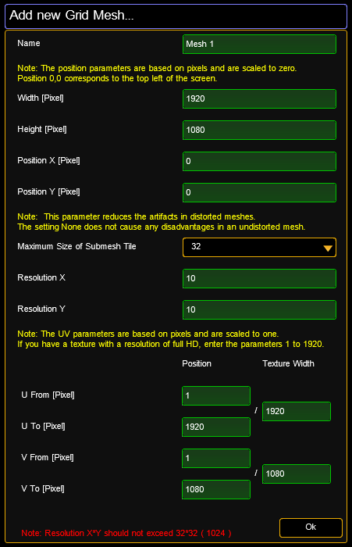Click the Maximum Size of Submesh Tile label
The width and height of the screenshot is (352, 547).
(x=76, y=246)
